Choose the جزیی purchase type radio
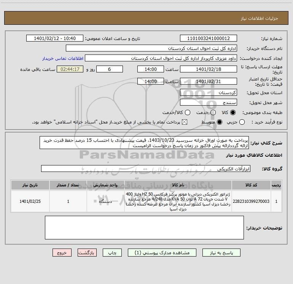This screenshot has height=284, width=293. tap(242, 122)
